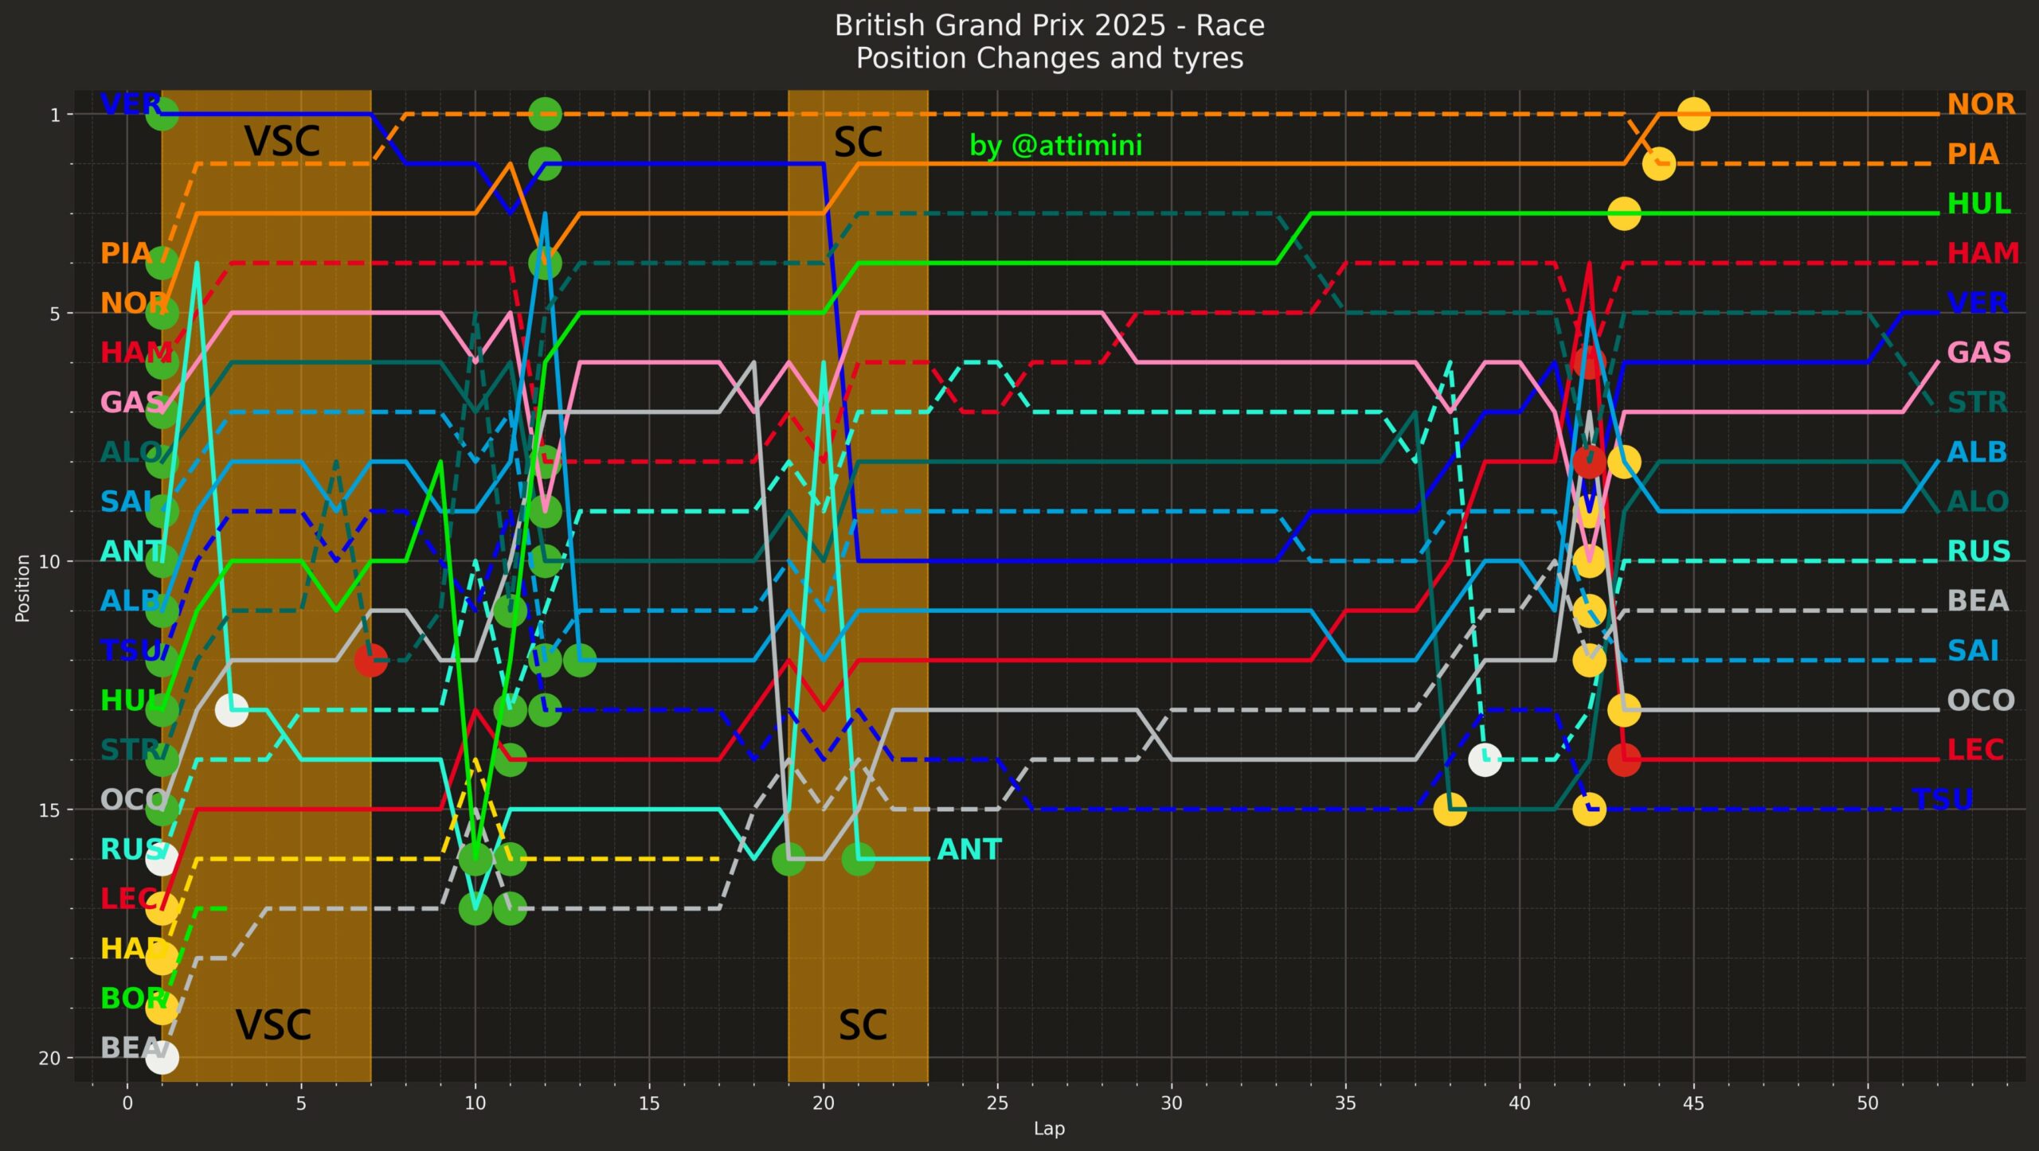Click the ANT retirement label mid-chart
The width and height of the screenshot is (2039, 1151).
[969, 849]
